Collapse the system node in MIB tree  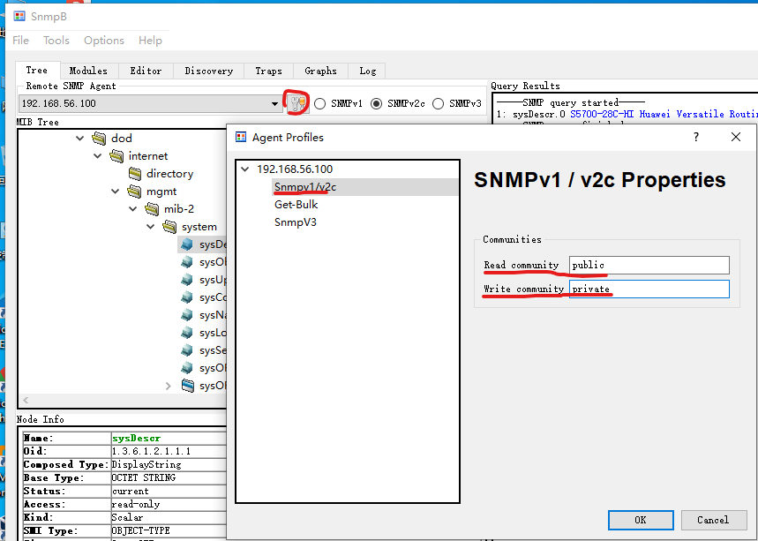coord(151,226)
